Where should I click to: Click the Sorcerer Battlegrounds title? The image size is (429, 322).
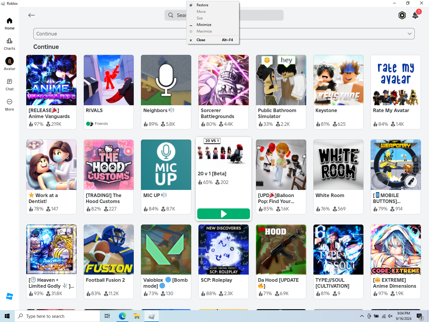coord(217,113)
